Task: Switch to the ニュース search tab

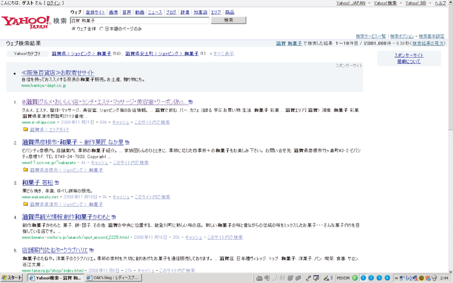Action: pos(155,12)
